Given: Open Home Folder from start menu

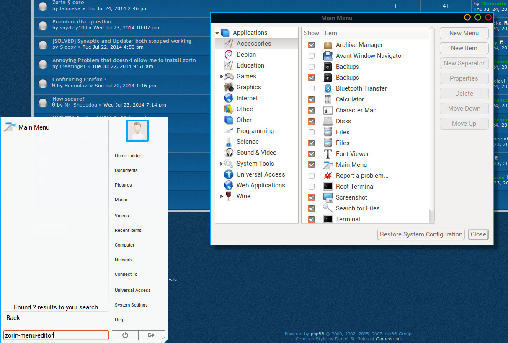Looking at the screenshot, I should tap(128, 156).
